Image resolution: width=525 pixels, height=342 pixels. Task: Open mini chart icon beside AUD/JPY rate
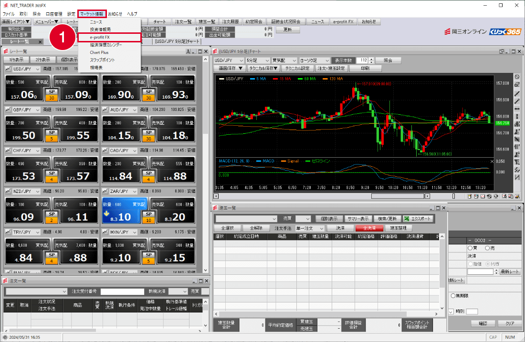point(105,110)
